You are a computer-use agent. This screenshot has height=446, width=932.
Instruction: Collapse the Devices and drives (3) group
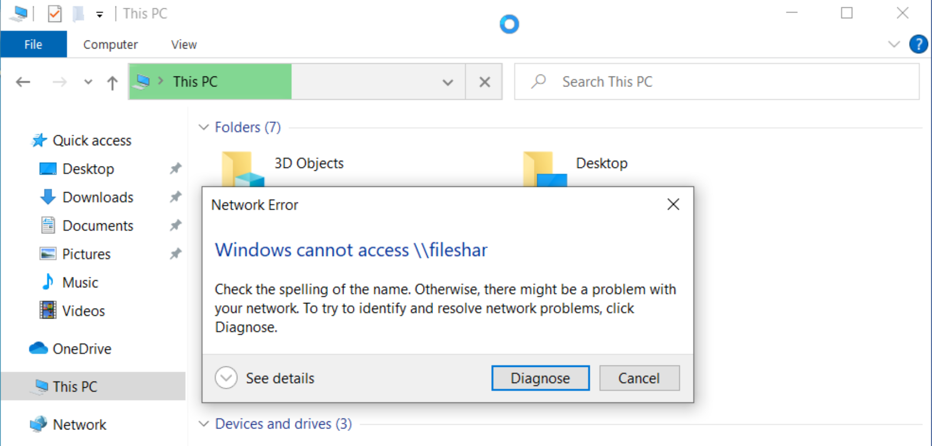click(x=203, y=423)
